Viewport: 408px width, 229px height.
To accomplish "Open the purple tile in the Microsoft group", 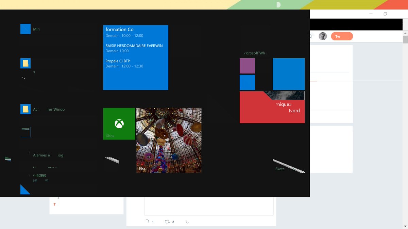I will [x=247, y=66].
